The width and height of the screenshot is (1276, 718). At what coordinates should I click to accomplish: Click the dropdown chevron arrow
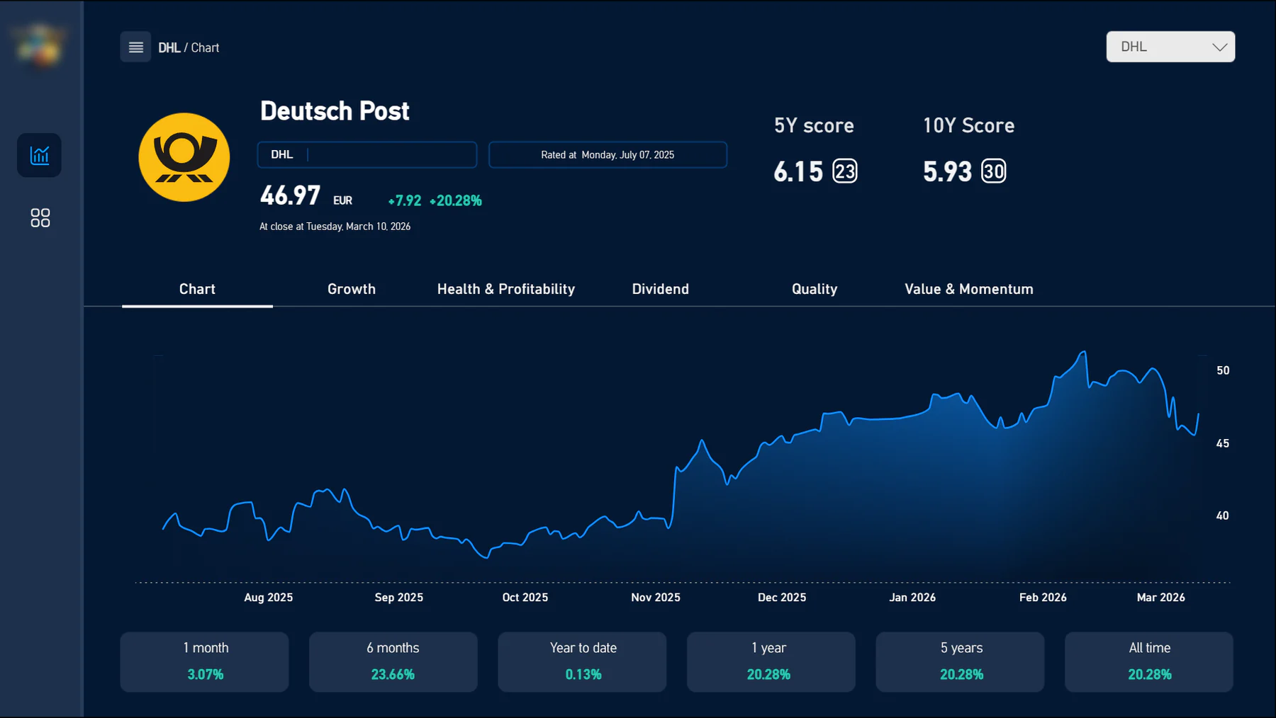pyautogui.click(x=1219, y=47)
